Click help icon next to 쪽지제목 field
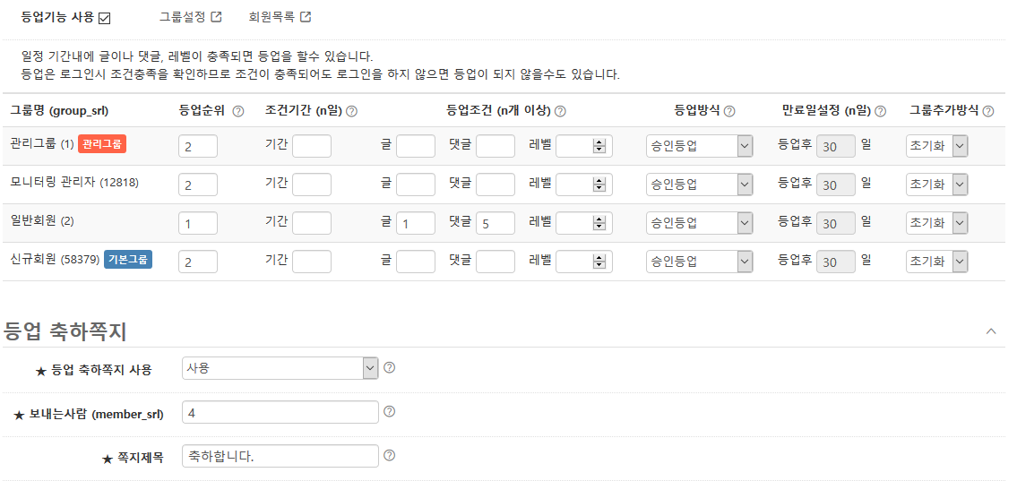 389,456
